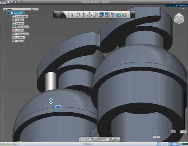Click the extrusion distance input field
This screenshot has height=146, width=188.
pos(58,107)
